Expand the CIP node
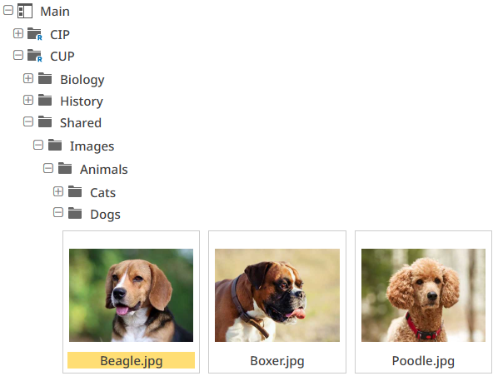 click(x=18, y=33)
